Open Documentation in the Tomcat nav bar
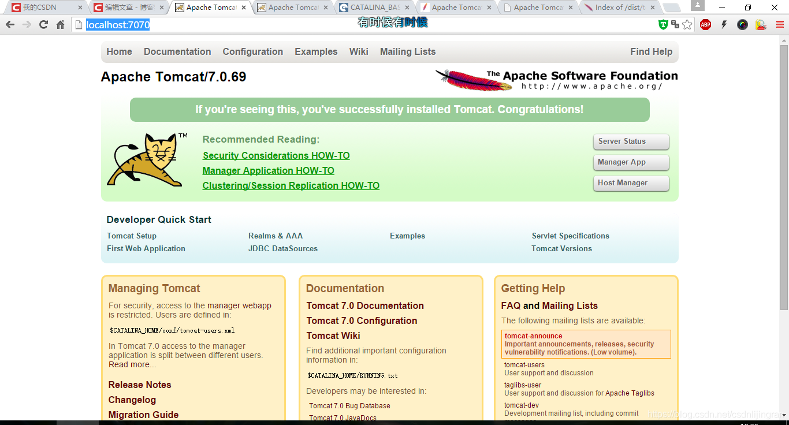 tap(177, 51)
